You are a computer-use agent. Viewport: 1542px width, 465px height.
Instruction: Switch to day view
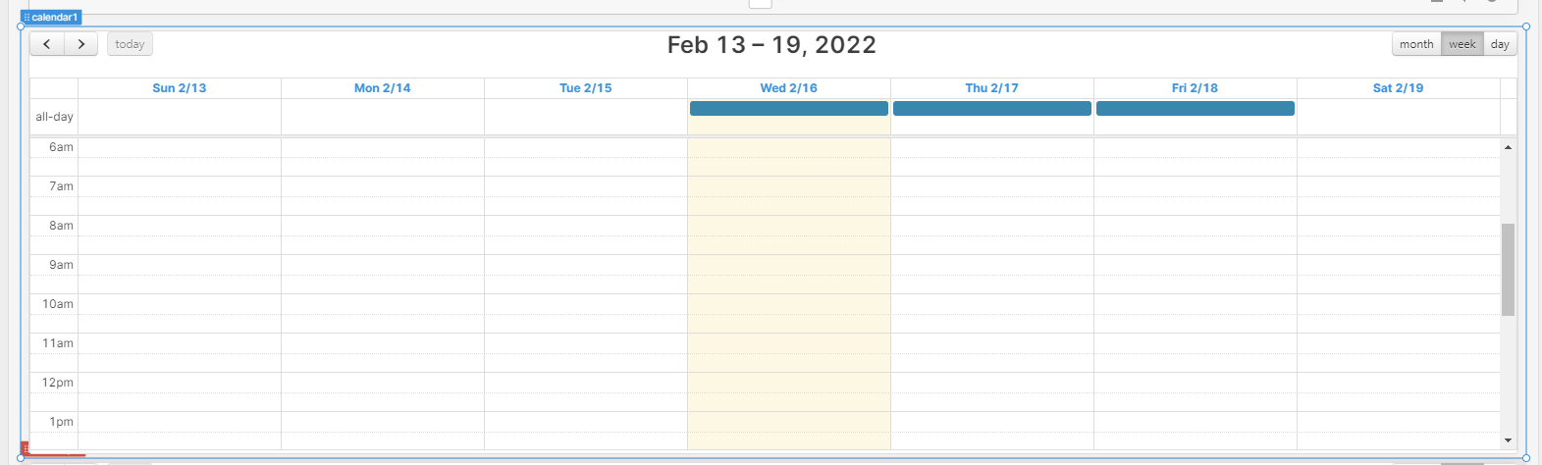pos(1500,44)
